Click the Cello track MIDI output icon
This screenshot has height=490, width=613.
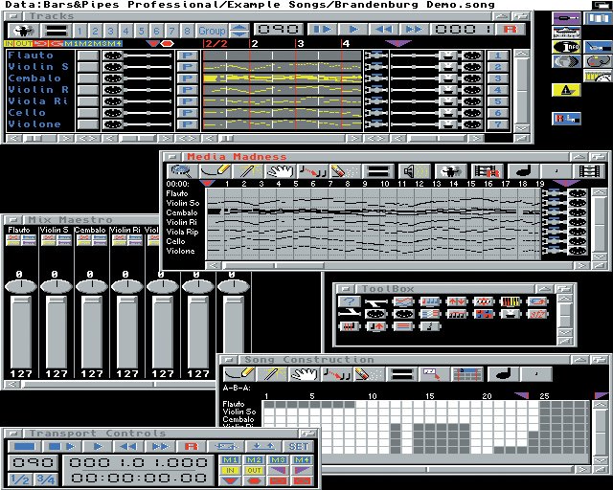coord(472,113)
